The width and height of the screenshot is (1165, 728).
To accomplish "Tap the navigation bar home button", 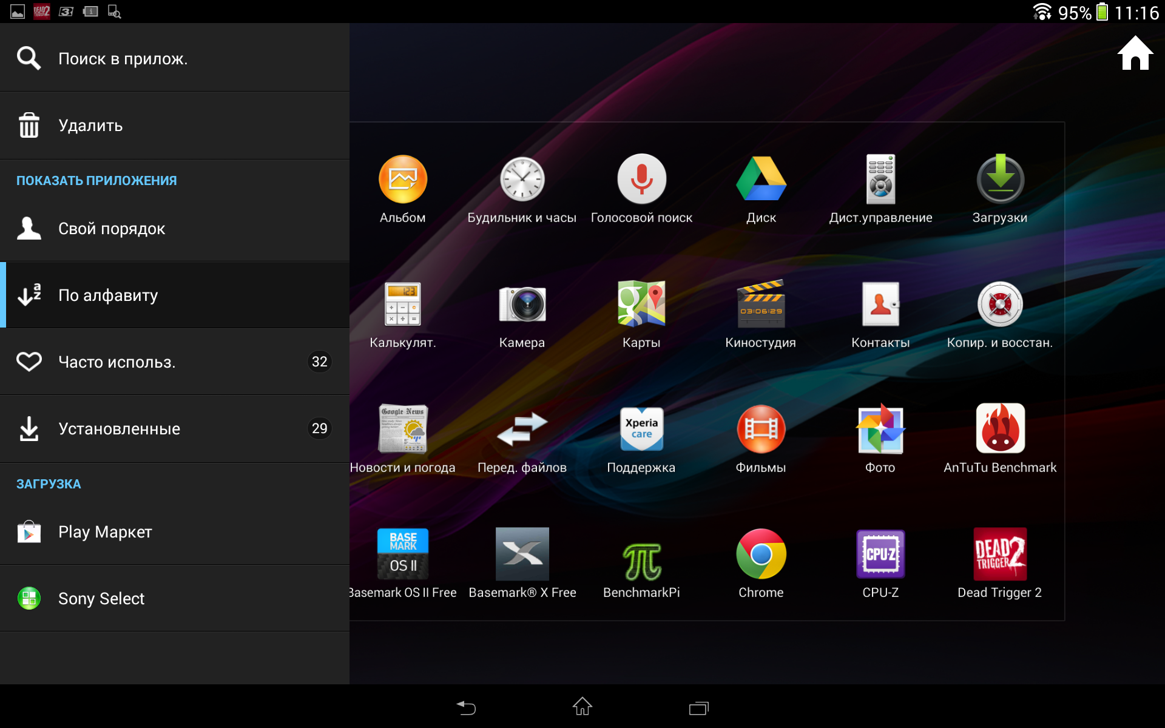I will [x=582, y=707].
